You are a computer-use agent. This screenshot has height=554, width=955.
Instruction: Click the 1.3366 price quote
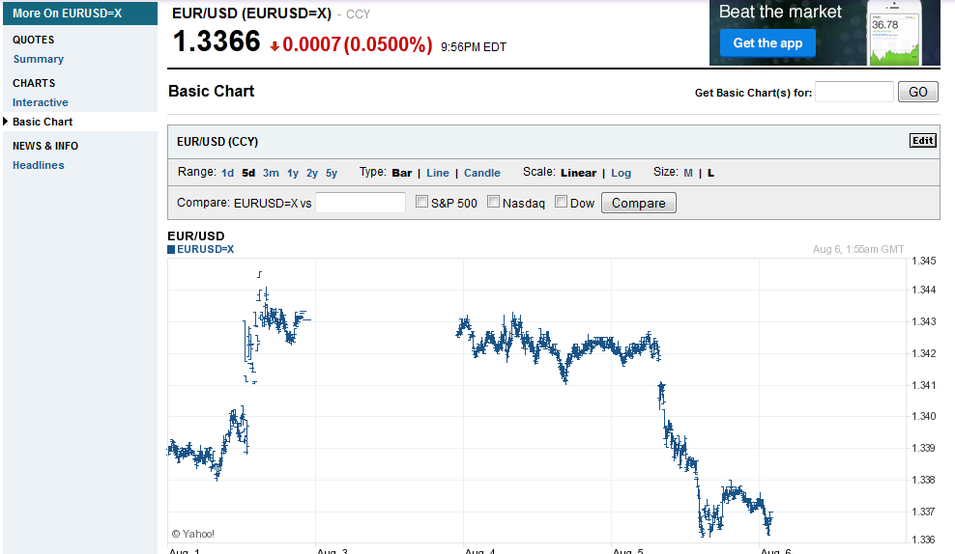(217, 42)
